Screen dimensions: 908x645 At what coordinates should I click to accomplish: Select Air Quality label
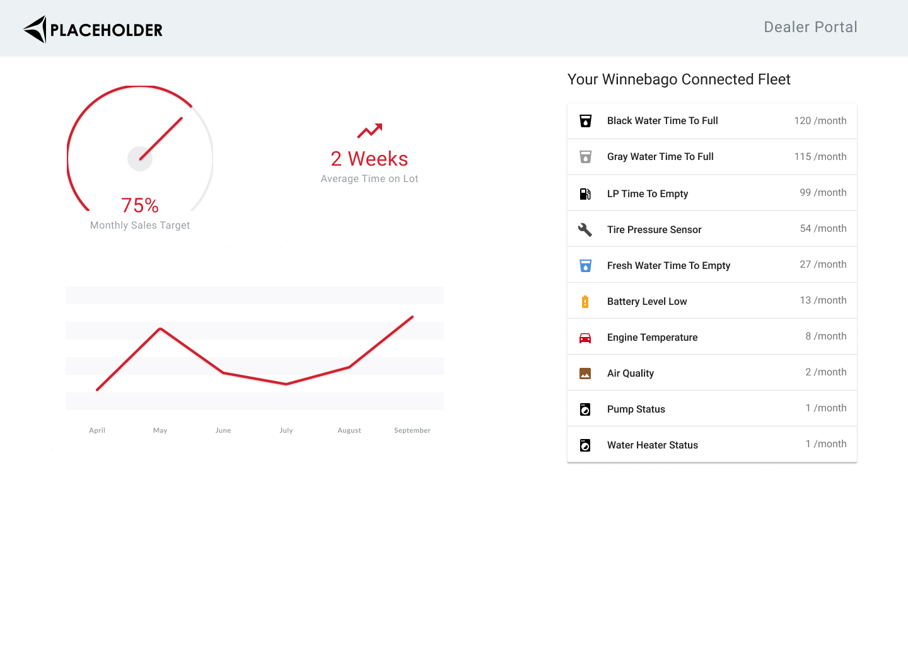point(631,374)
